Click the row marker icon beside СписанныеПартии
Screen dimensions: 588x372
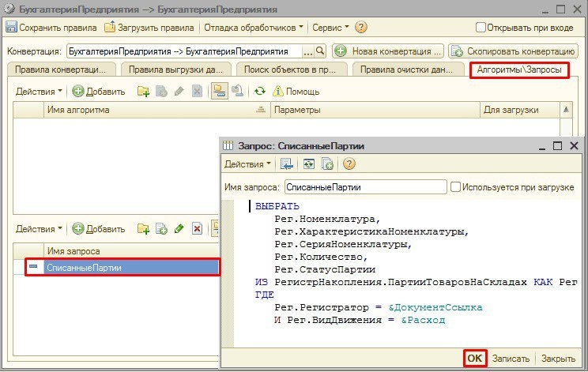(33, 266)
